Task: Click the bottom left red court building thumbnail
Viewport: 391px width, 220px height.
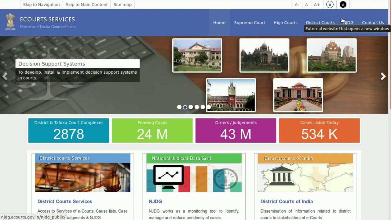Action: pyautogui.click(x=231, y=95)
